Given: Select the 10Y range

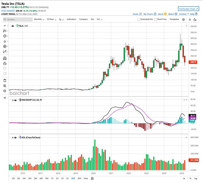Looking at the screenshot, I should pos(73,178).
